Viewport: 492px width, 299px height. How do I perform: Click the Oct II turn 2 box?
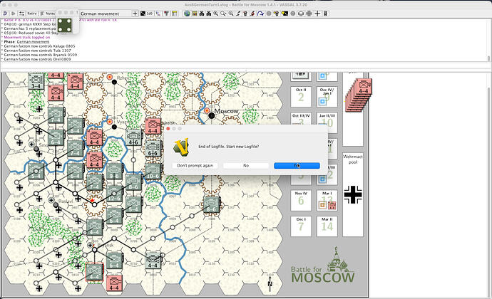pyautogui.click(x=301, y=94)
